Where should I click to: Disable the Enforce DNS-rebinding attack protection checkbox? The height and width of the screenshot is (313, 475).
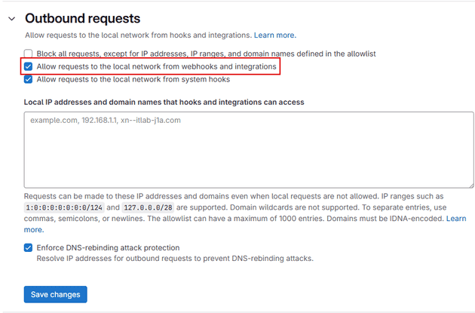pyautogui.click(x=29, y=247)
